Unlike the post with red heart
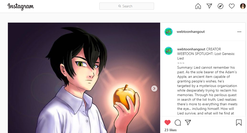 168,123
